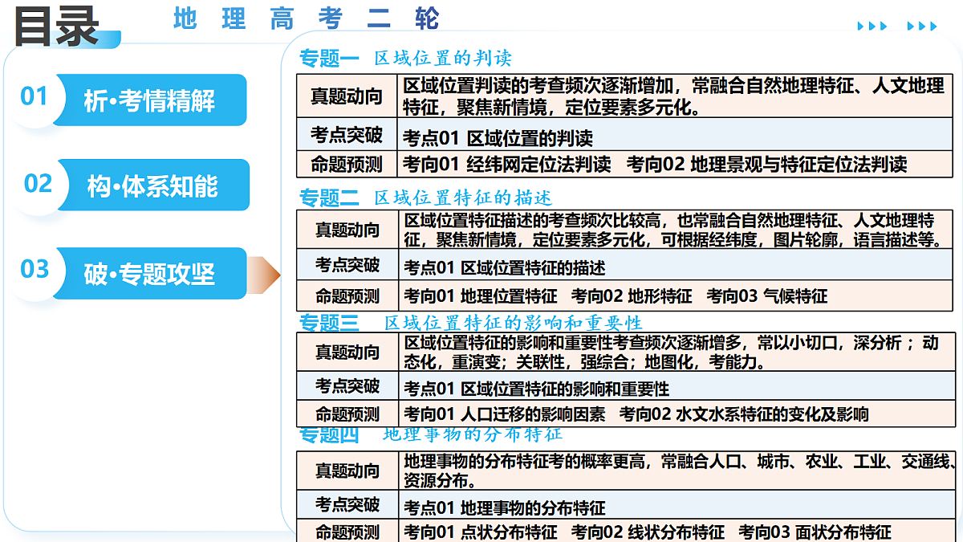This screenshot has height=542, width=963.
Task: Click 专题四 description mentioning 常融合人口、城市
Action: tap(679, 471)
